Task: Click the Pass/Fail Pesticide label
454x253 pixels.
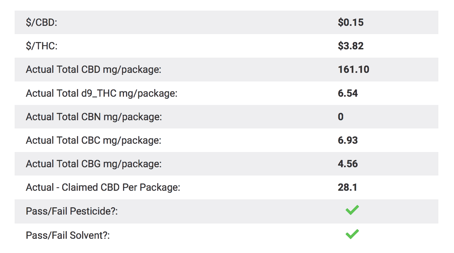Action: pyautogui.click(x=72, y=211)
